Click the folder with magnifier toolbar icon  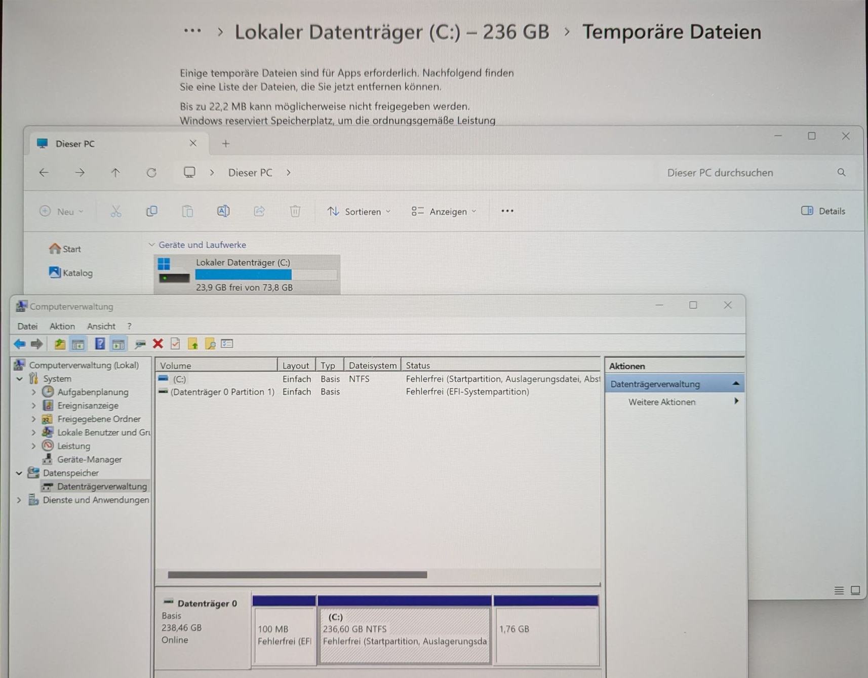coord(210,344)
